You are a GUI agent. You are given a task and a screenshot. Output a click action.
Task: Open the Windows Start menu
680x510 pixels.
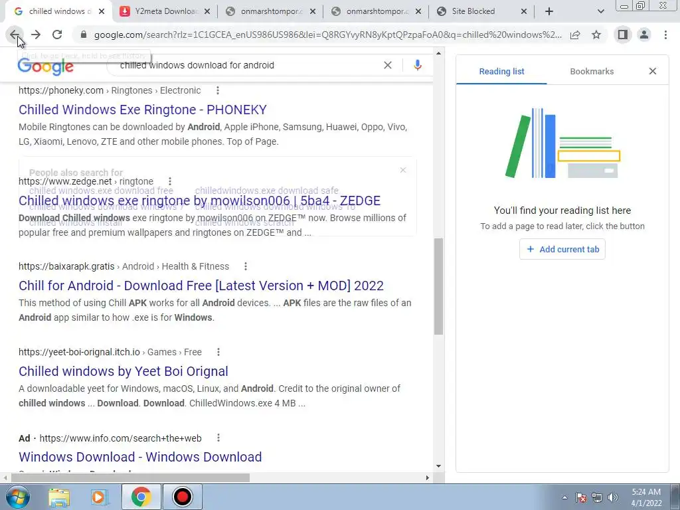[x=18, y=497]
